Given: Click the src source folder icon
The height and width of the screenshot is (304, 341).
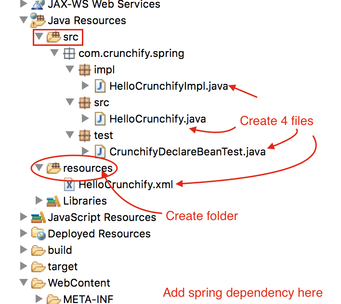Looking at the screenshot, I should tap(54, 37).
